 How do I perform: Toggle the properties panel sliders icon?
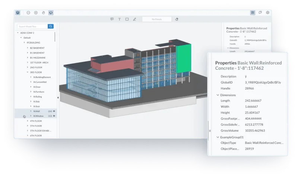(253, 13)
